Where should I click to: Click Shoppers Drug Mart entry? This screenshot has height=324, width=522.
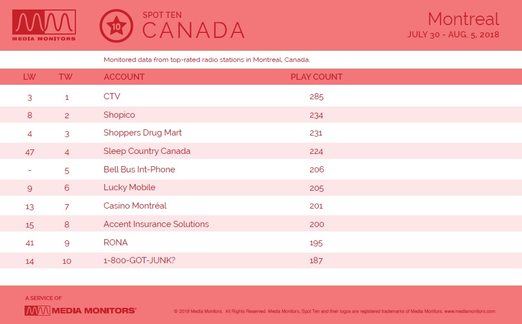click(142, 133)
